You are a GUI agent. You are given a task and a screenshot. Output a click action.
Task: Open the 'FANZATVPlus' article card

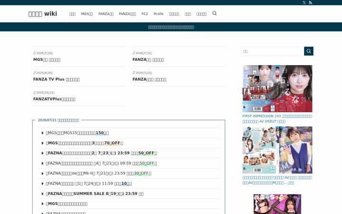(x=79, y=96)
